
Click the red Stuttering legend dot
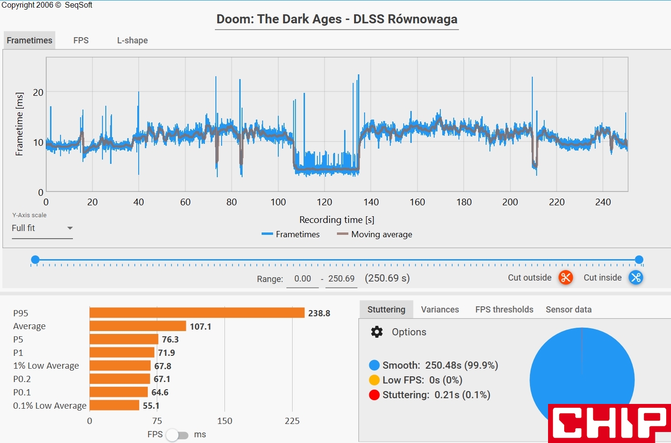[374, 395]
